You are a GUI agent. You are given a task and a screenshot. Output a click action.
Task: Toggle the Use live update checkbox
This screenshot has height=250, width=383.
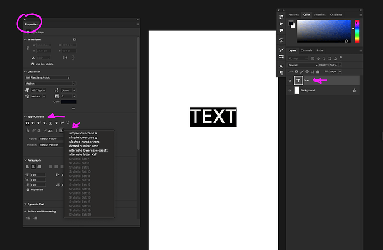point(28,64)
